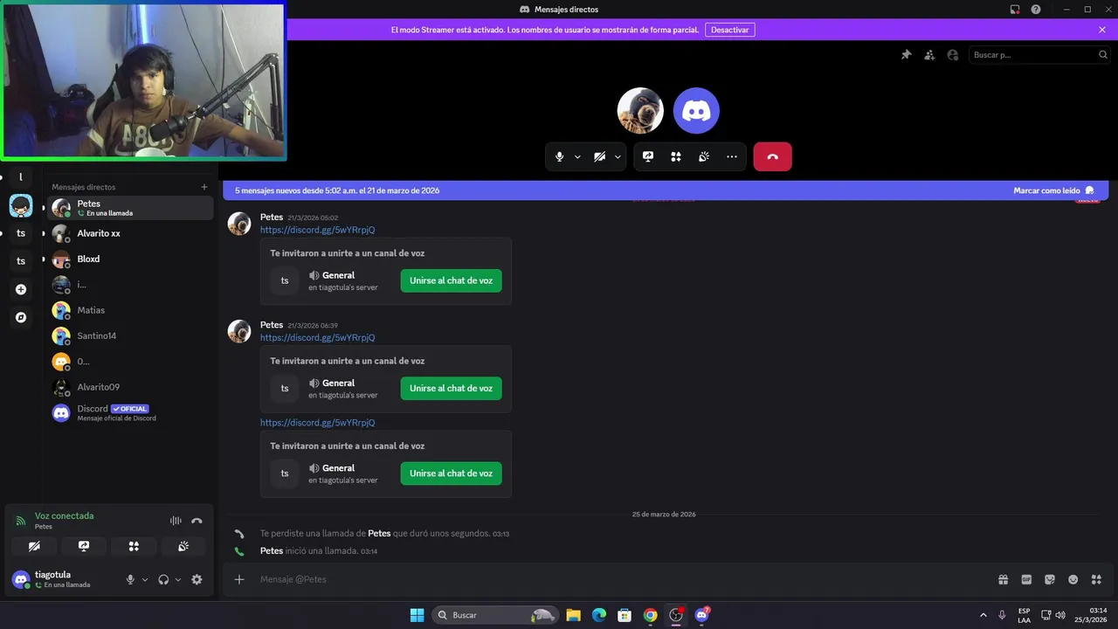Open sticker picker in message bar
The width and height of the screenshot is (1118, 629).
pos(1050,579)
